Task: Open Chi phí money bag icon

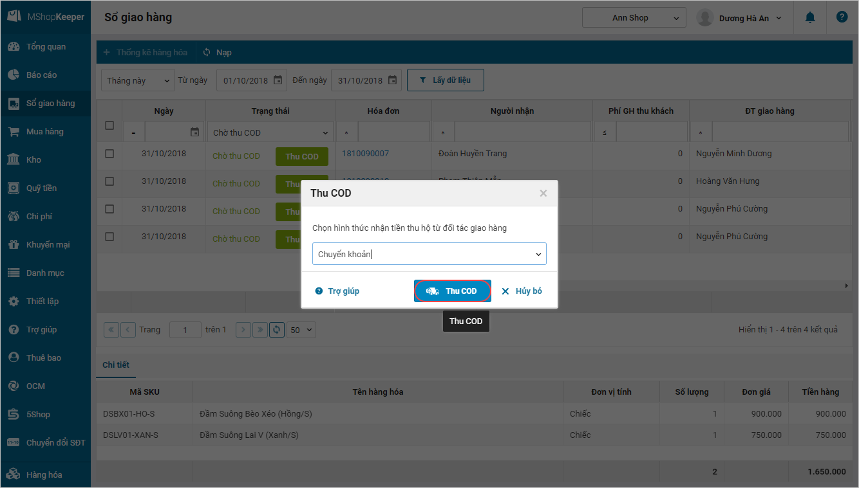Action: point(13,217)
